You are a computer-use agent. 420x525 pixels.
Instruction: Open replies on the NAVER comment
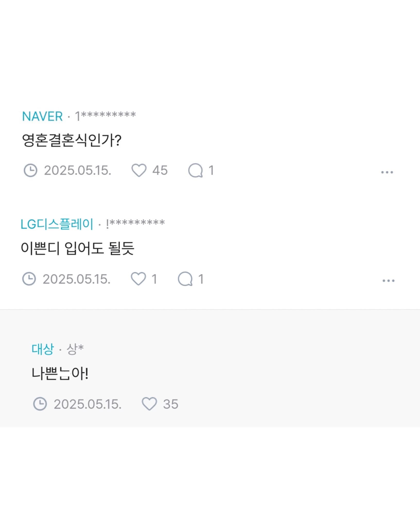(196, 170)
